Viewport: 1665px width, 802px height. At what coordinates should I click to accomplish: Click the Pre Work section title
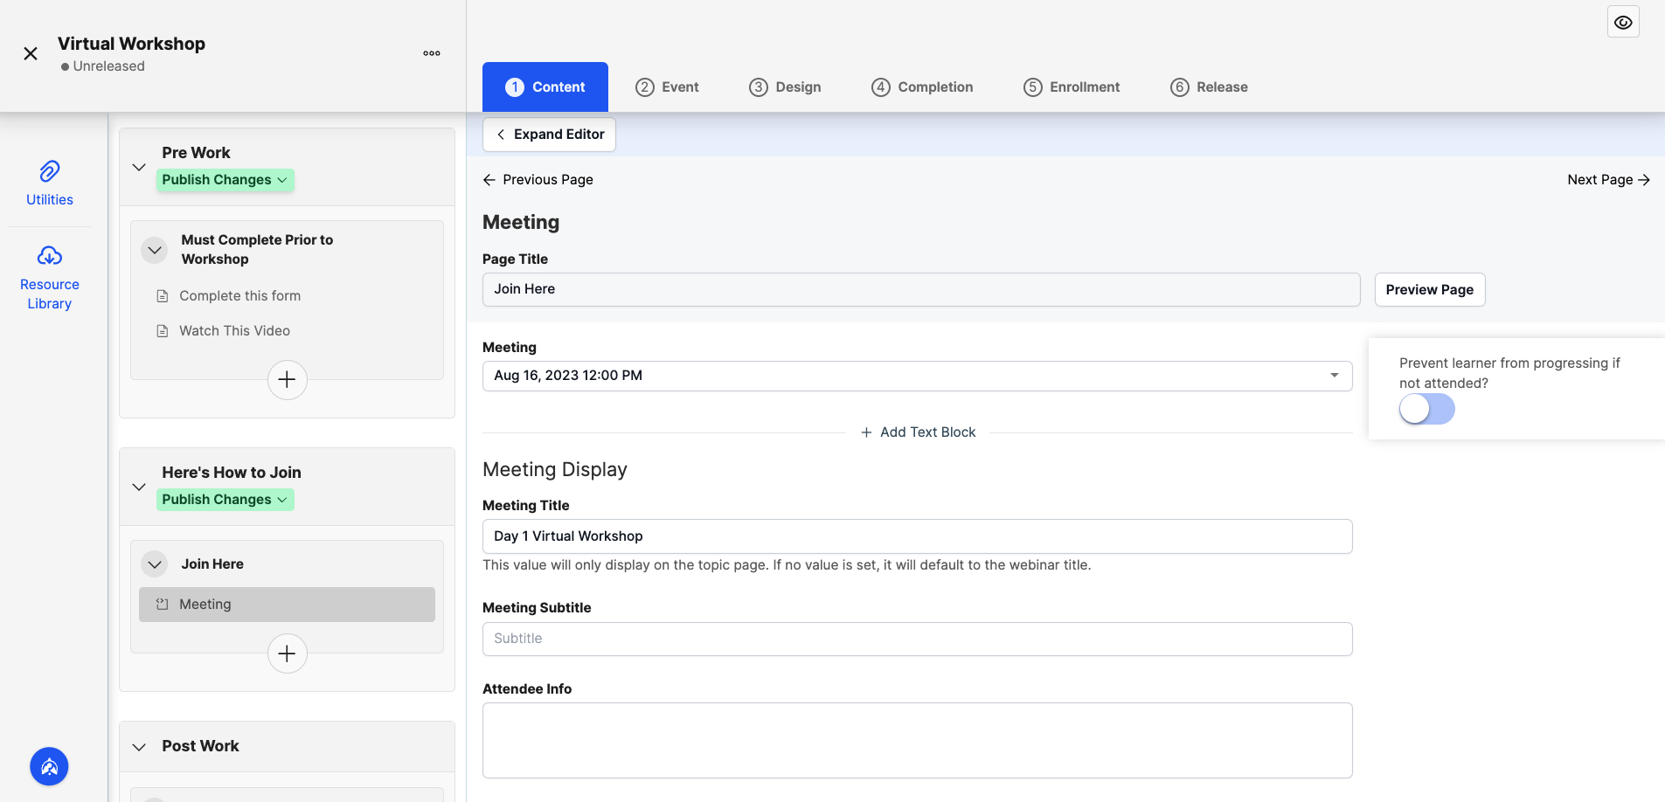196,153
